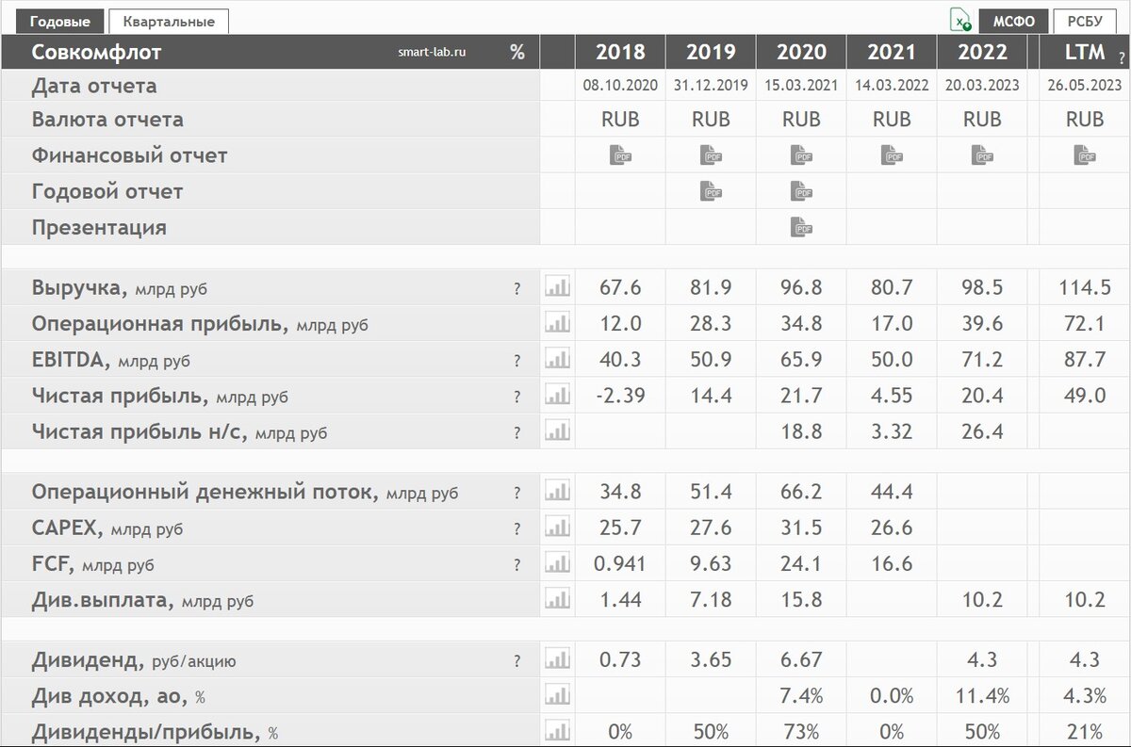Select 2021 operating cash flow 44.4

[x=892, y=492]
